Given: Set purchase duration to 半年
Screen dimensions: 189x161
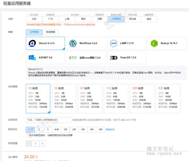Looking at the screenshot, I should point(56,130).
